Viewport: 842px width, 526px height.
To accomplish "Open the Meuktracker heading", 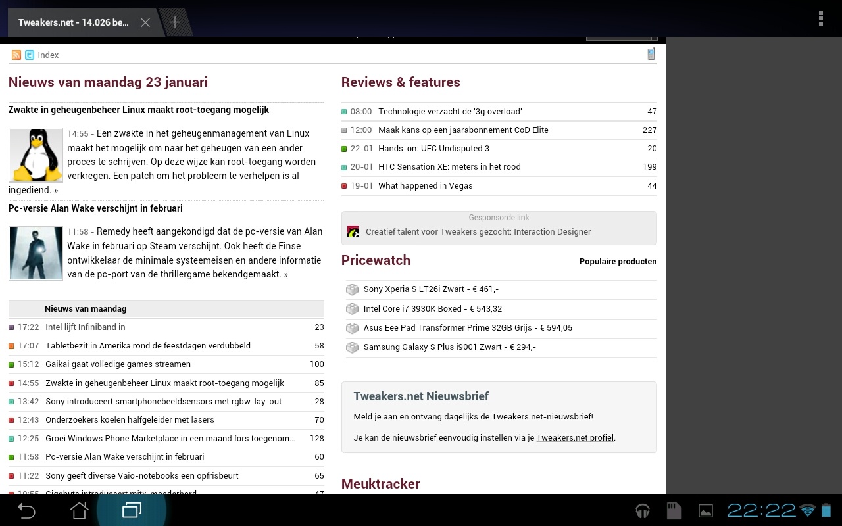I will click(x=380, y=484).
